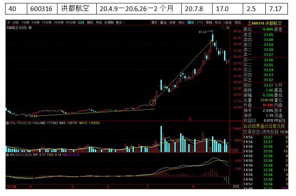Switch to 分时 intraday view
This screenshot has height=196, width=296.
[15, 23]
